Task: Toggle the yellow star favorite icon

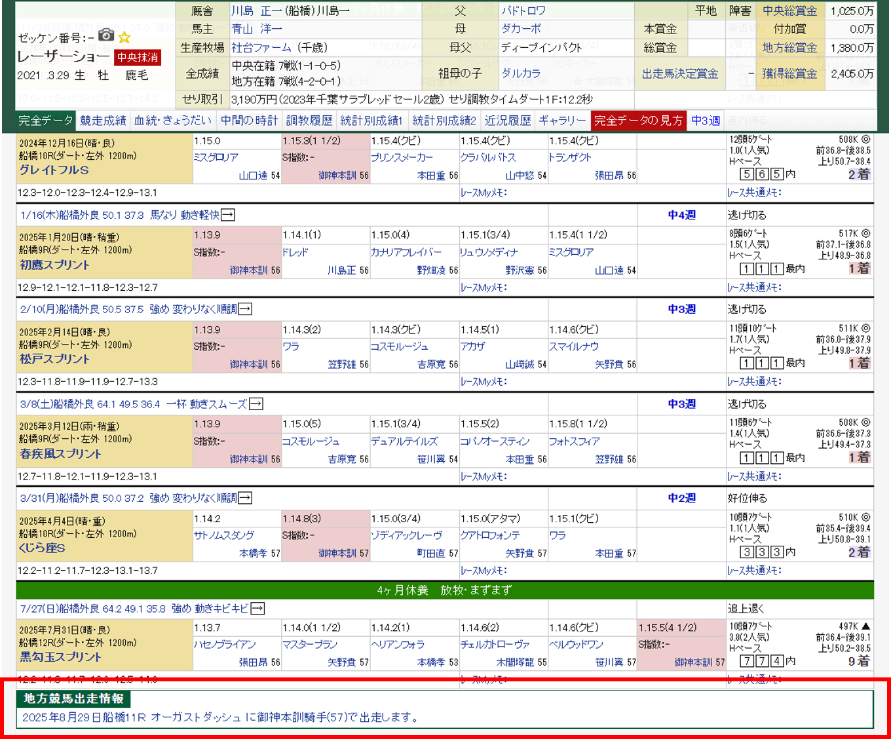Action: coord(124,37)
